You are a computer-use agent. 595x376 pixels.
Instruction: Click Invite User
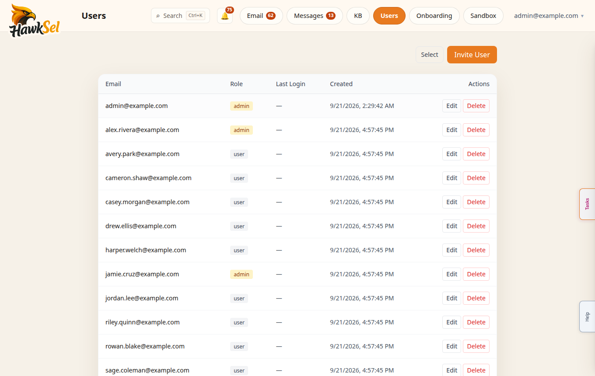(472, 55)
